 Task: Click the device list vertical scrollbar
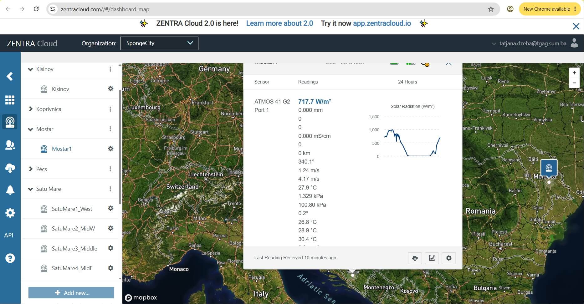(120, 146)
